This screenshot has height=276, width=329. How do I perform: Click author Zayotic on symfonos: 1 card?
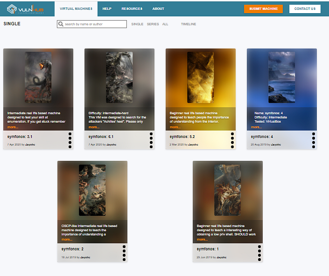221,257
